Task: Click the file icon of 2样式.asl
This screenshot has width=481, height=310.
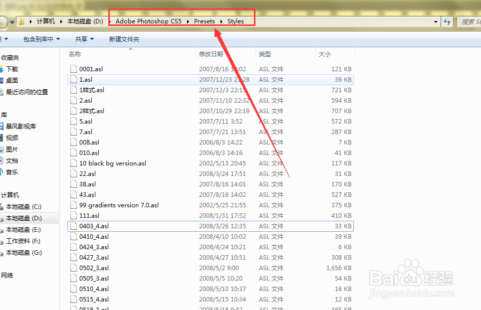Action: 73,111
